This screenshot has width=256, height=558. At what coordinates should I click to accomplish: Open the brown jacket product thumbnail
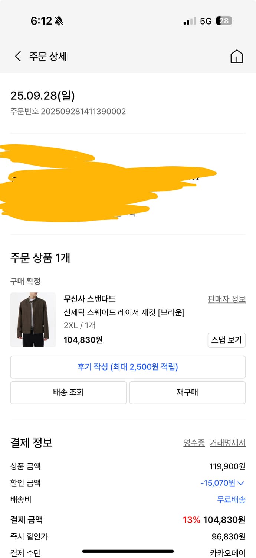click(x=33, y=320)
